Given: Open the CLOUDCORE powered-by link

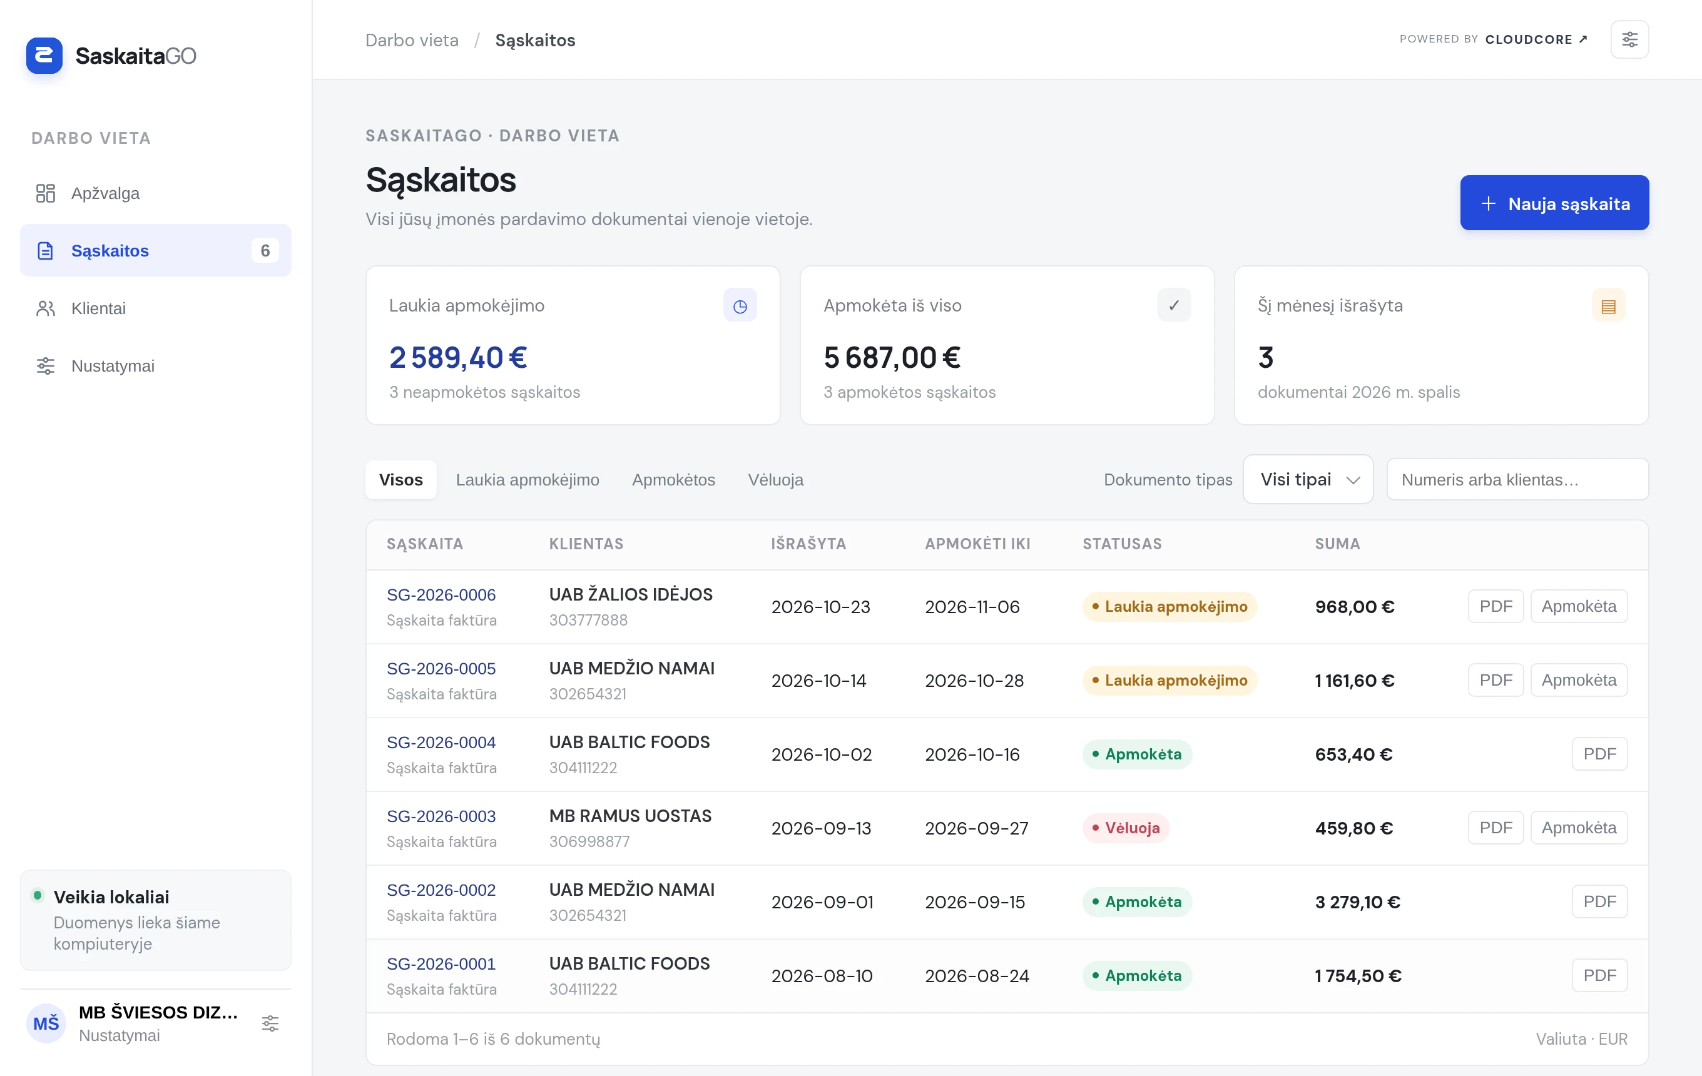Looking at the screenshot, I should [x=1536, y=39].
